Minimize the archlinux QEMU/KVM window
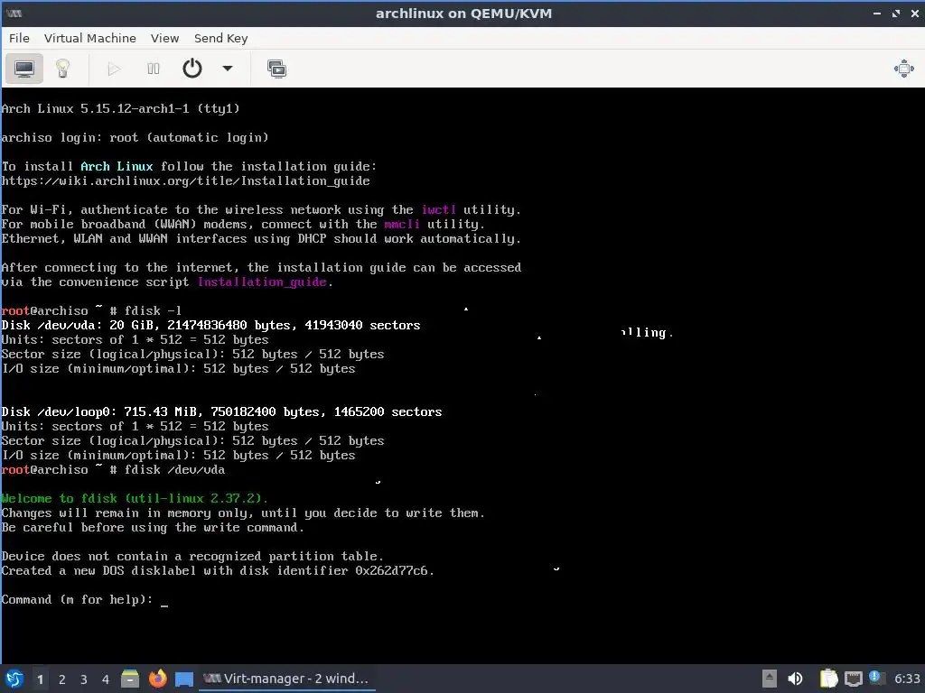This screenshot has width=925, height=693. 877,14
